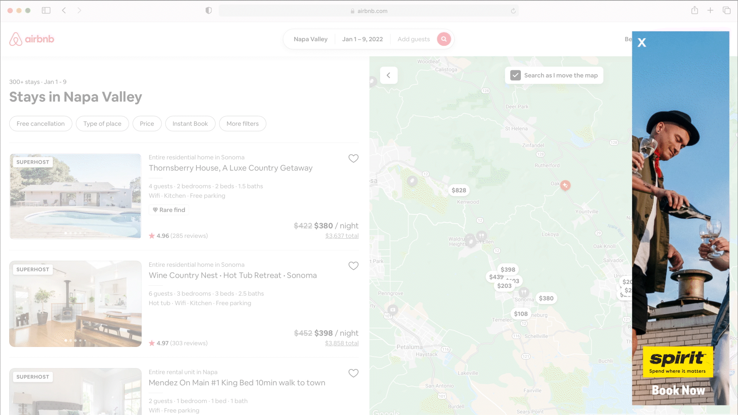
Task: Collapse the map with chevron arrow
Action: tap(389, 75)
